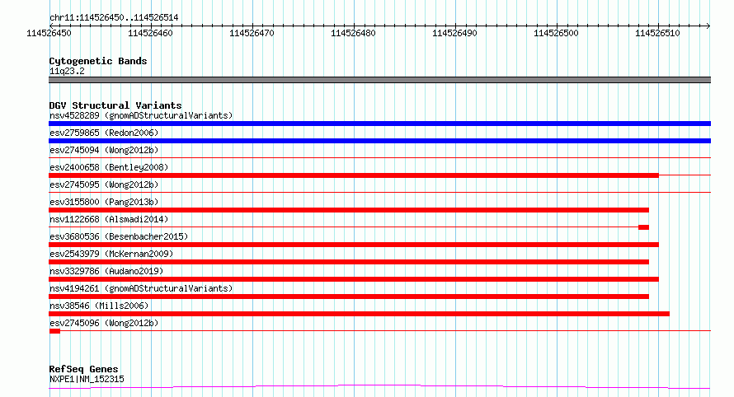Select the blue bar under esv2759865
734x397 pixels.
point(379,141)
